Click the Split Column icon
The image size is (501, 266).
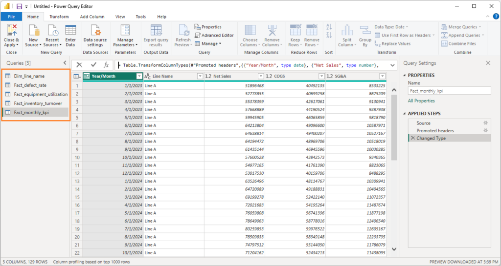(x=347, y=31)
